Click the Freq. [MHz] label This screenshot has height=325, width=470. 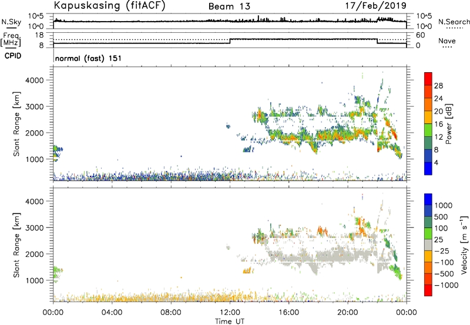[x=11, y=39]
